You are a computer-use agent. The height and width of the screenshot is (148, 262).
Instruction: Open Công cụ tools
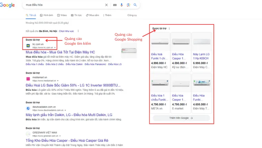(132, 15)
